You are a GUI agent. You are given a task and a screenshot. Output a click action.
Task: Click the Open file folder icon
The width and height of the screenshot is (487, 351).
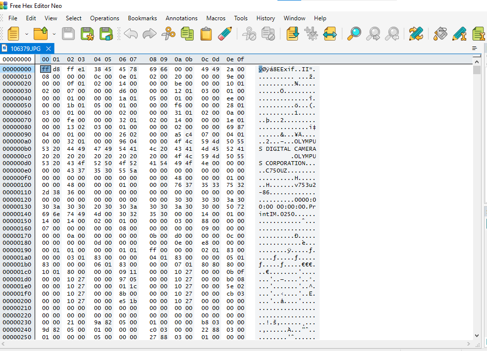point(40,34)
